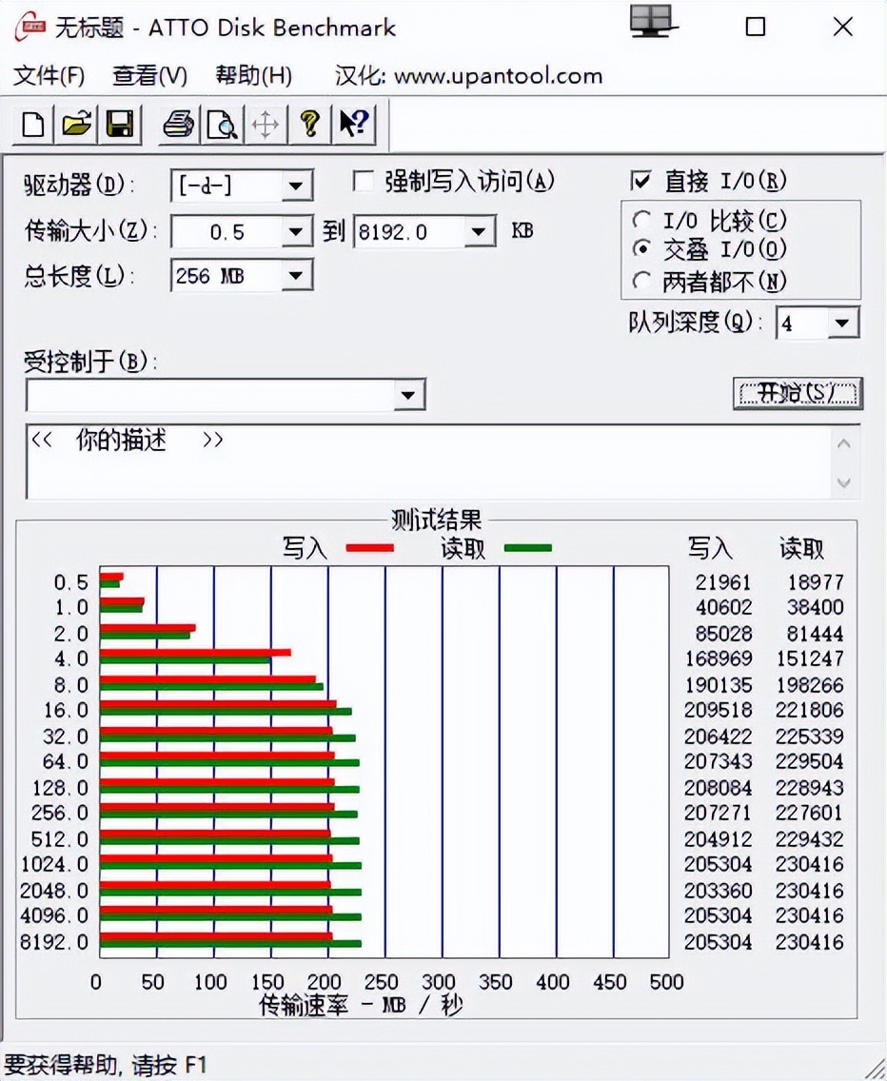Open the help topics icon

(308, 124)
